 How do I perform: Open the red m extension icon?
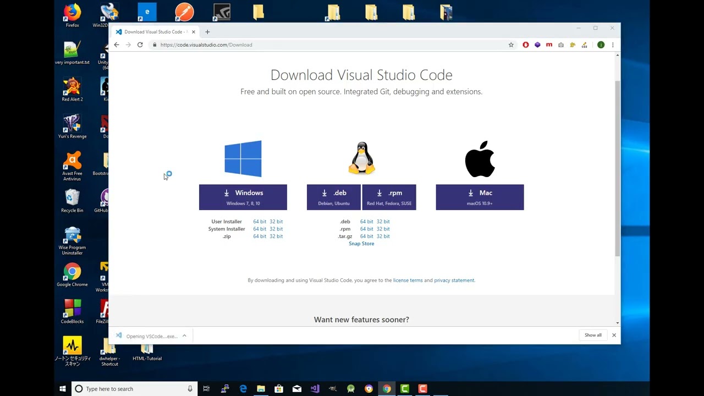tap(549, 45)
